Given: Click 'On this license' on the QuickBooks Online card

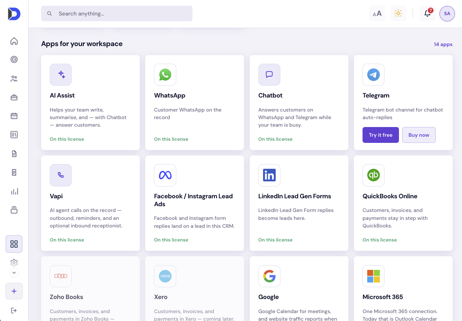Looking at the screenshot, I should (379, 240).
